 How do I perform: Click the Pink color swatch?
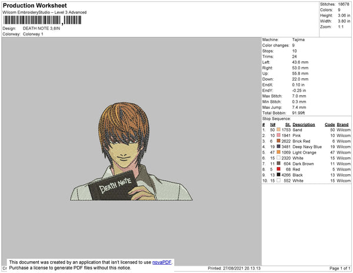point(278,135)
